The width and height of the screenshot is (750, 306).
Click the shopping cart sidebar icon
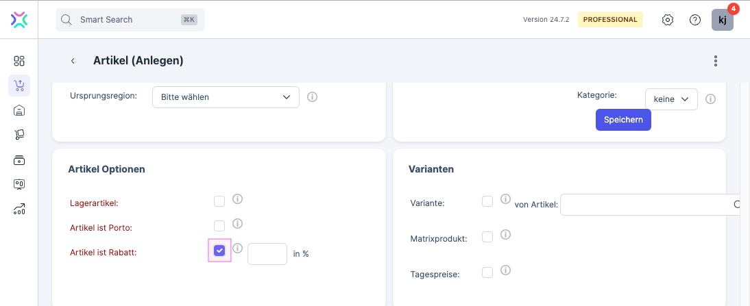(x=19, y=86)
